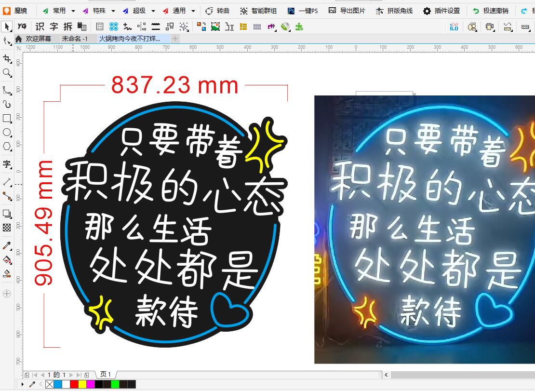
Task: Pick the blue palette swatch
Action: [x=58, y=385]
